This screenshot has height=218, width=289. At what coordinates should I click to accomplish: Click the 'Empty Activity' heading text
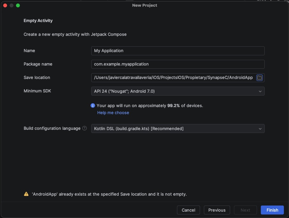click(38, 21)
